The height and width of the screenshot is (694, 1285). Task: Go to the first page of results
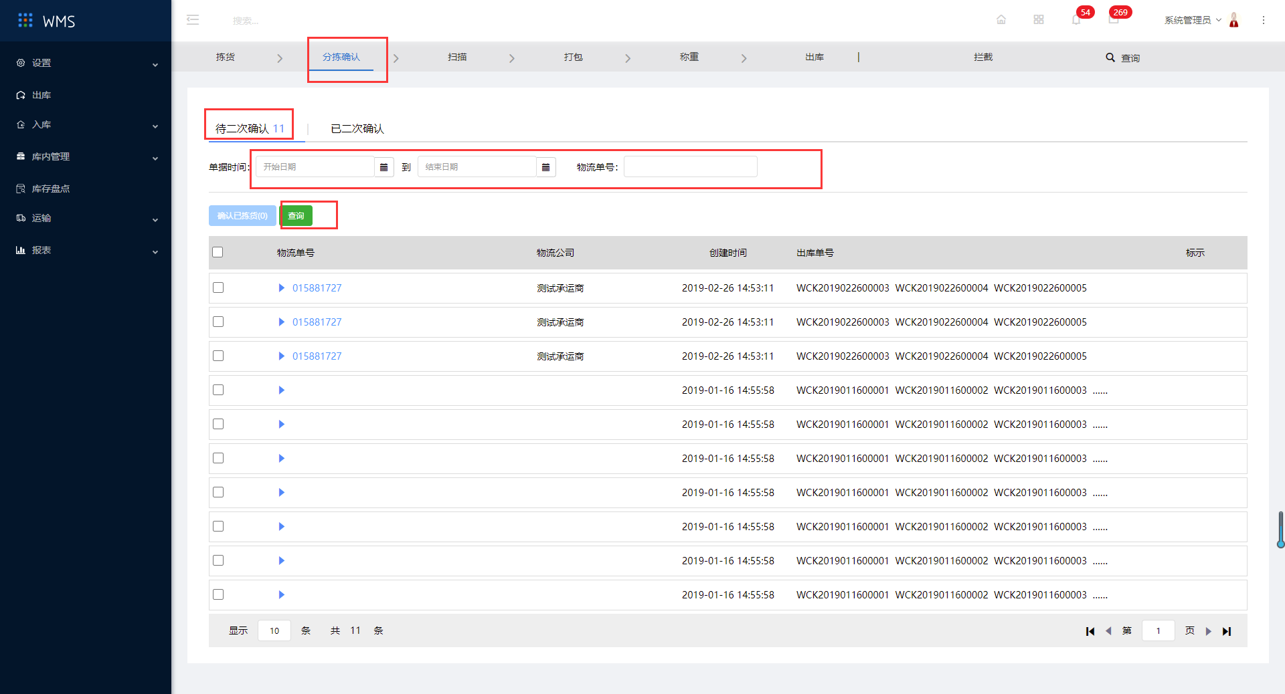pos(1090,631)
